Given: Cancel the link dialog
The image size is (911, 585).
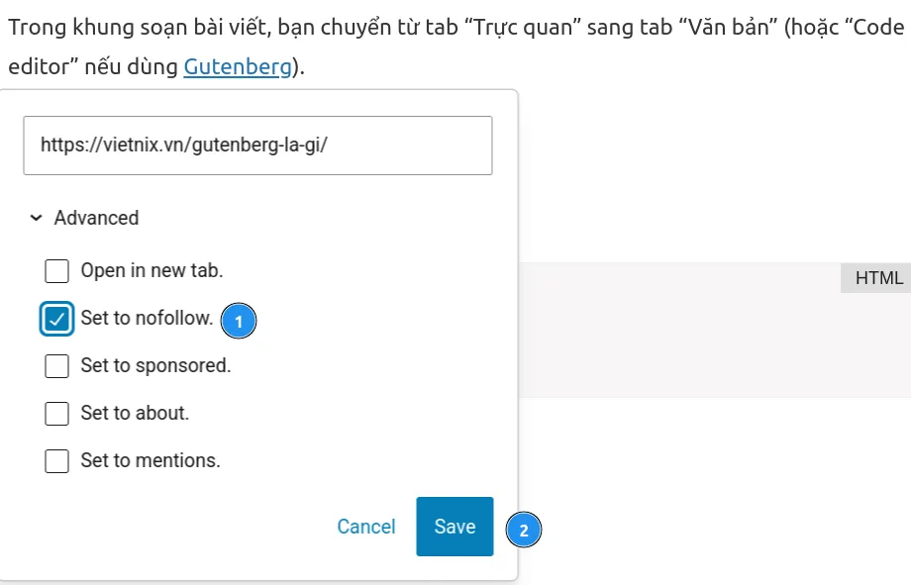Looking at the screenshot, I should 365,527.
